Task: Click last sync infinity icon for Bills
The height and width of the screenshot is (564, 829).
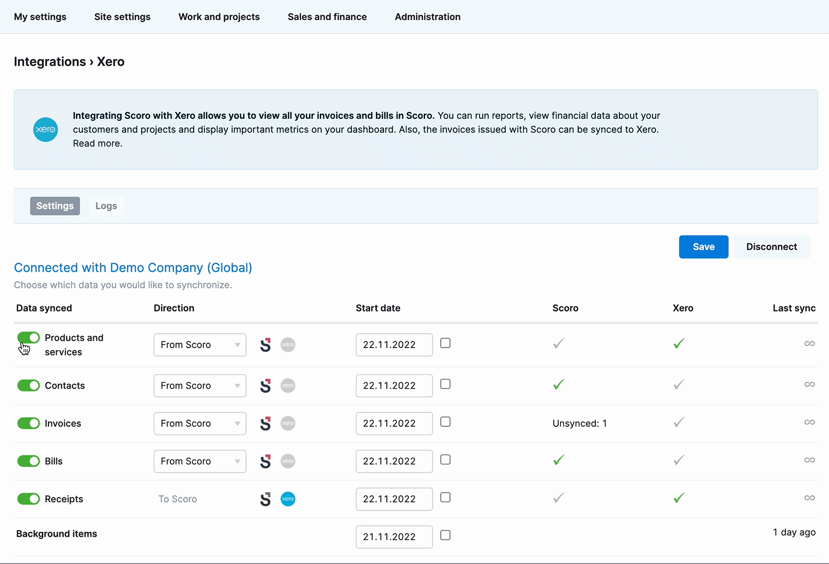Action: click(809, 460)
